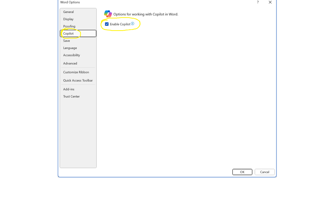Select the Advanced category
This screenshot has width=336, height=200.
pos(78,63)
